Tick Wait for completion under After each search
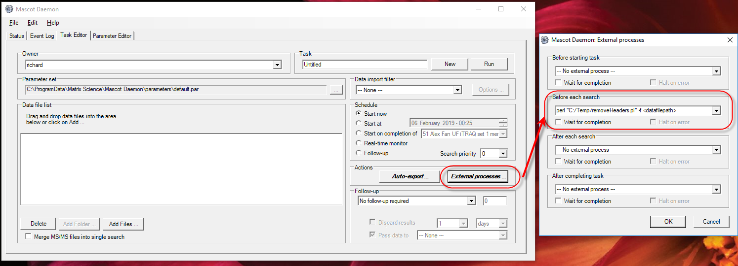 coord(558,162)
